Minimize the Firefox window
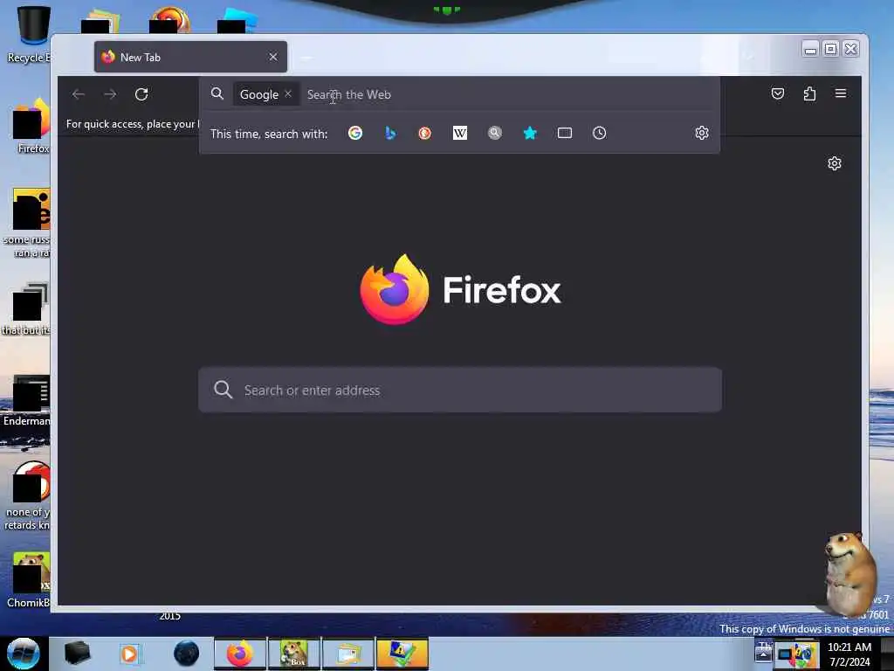This screenshot has width=894, height=671. pyautogui.click(x=810, y=49)
